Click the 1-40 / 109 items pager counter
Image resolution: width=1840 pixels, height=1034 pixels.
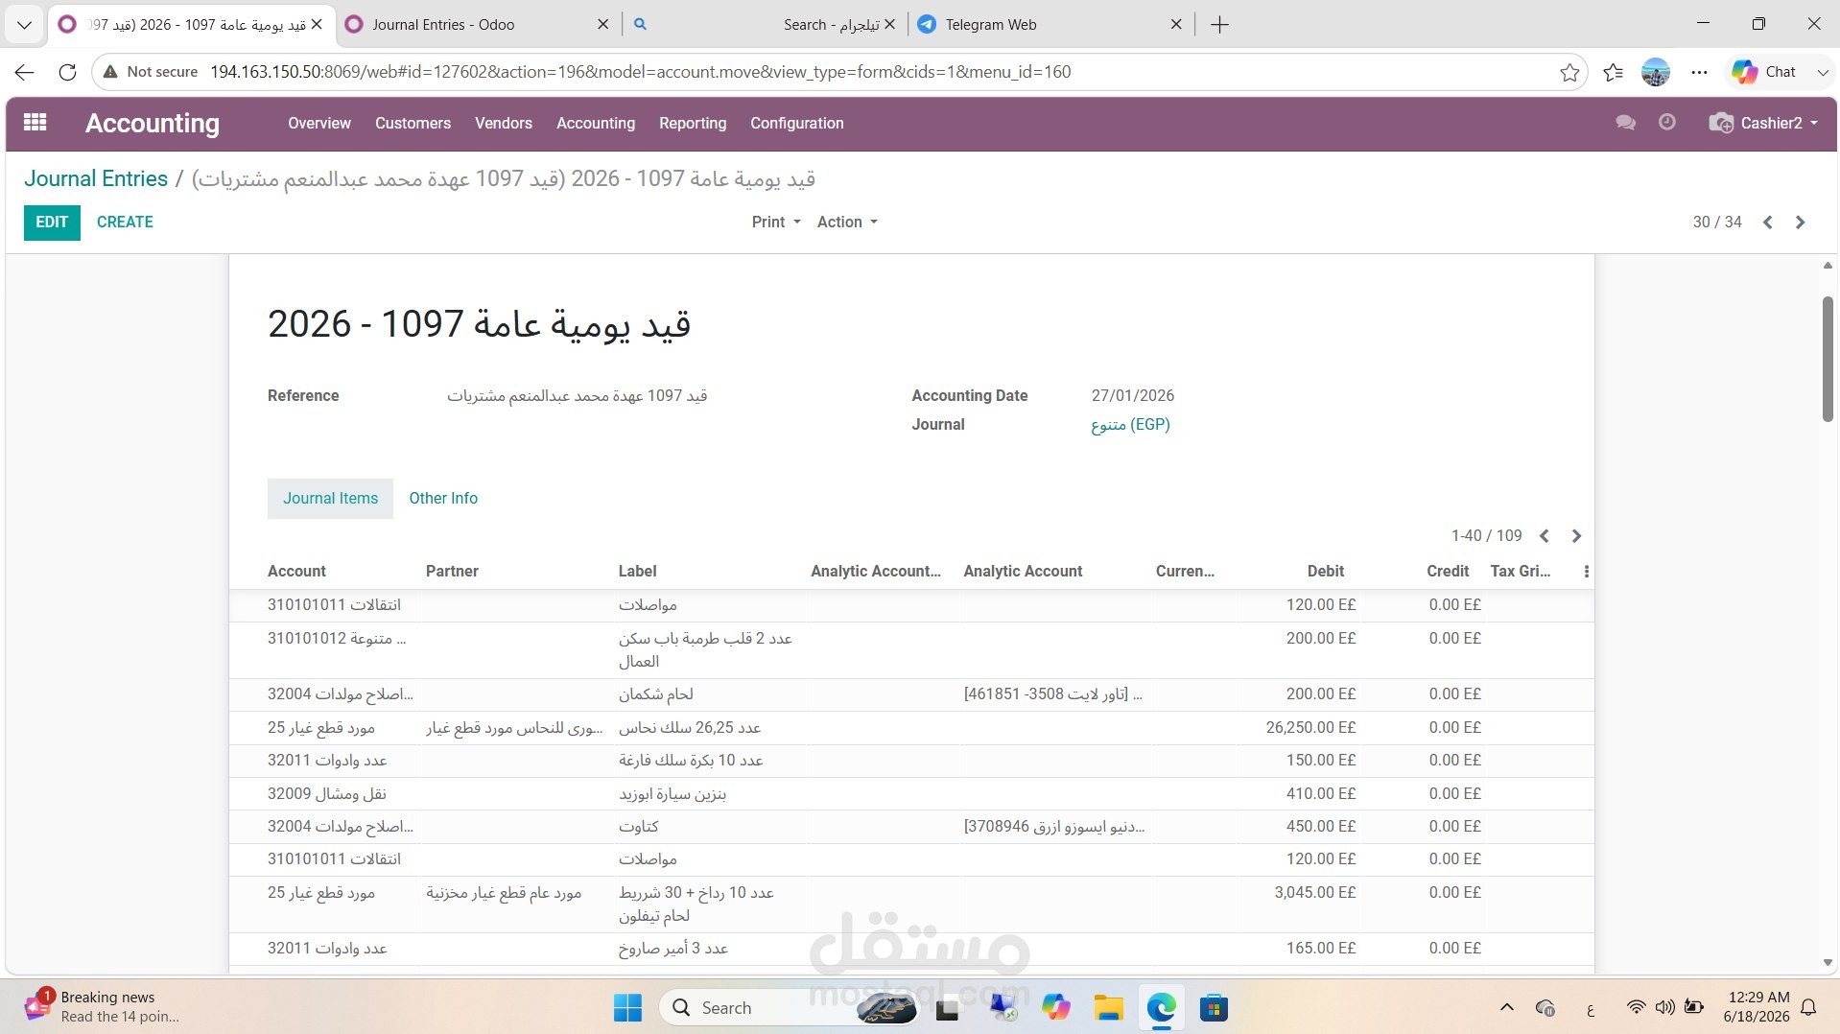click(1486, 536)
